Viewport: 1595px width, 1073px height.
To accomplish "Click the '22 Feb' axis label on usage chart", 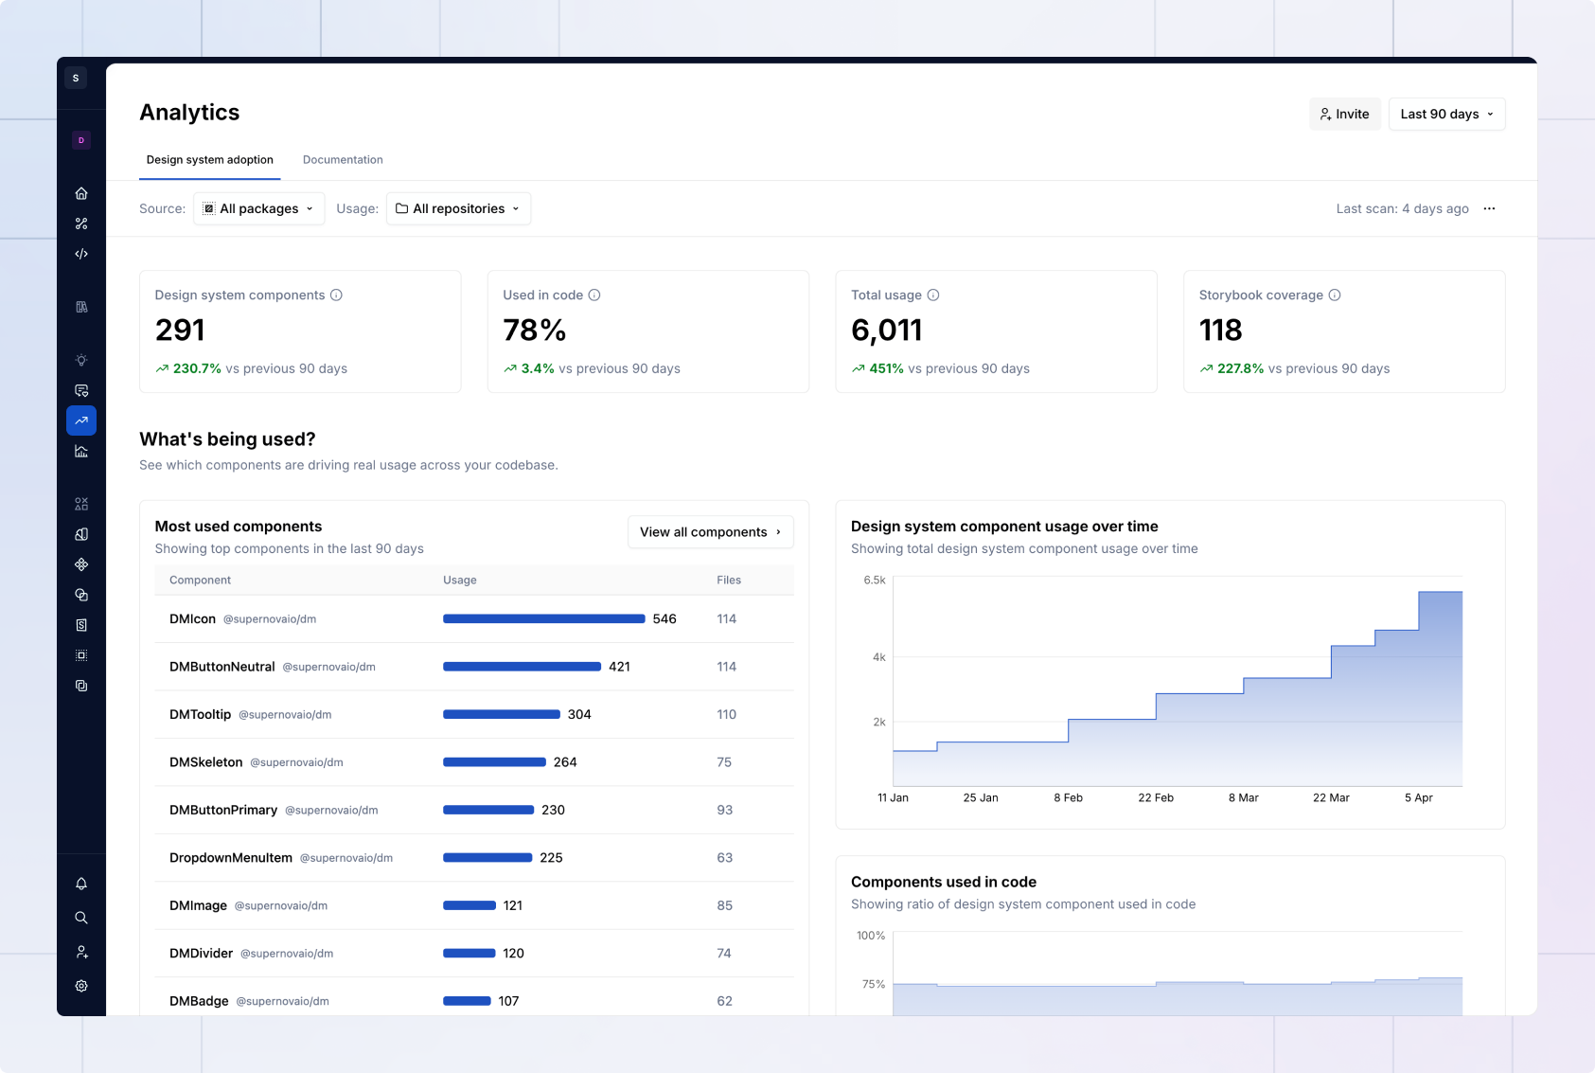I will coord(1156,797).
